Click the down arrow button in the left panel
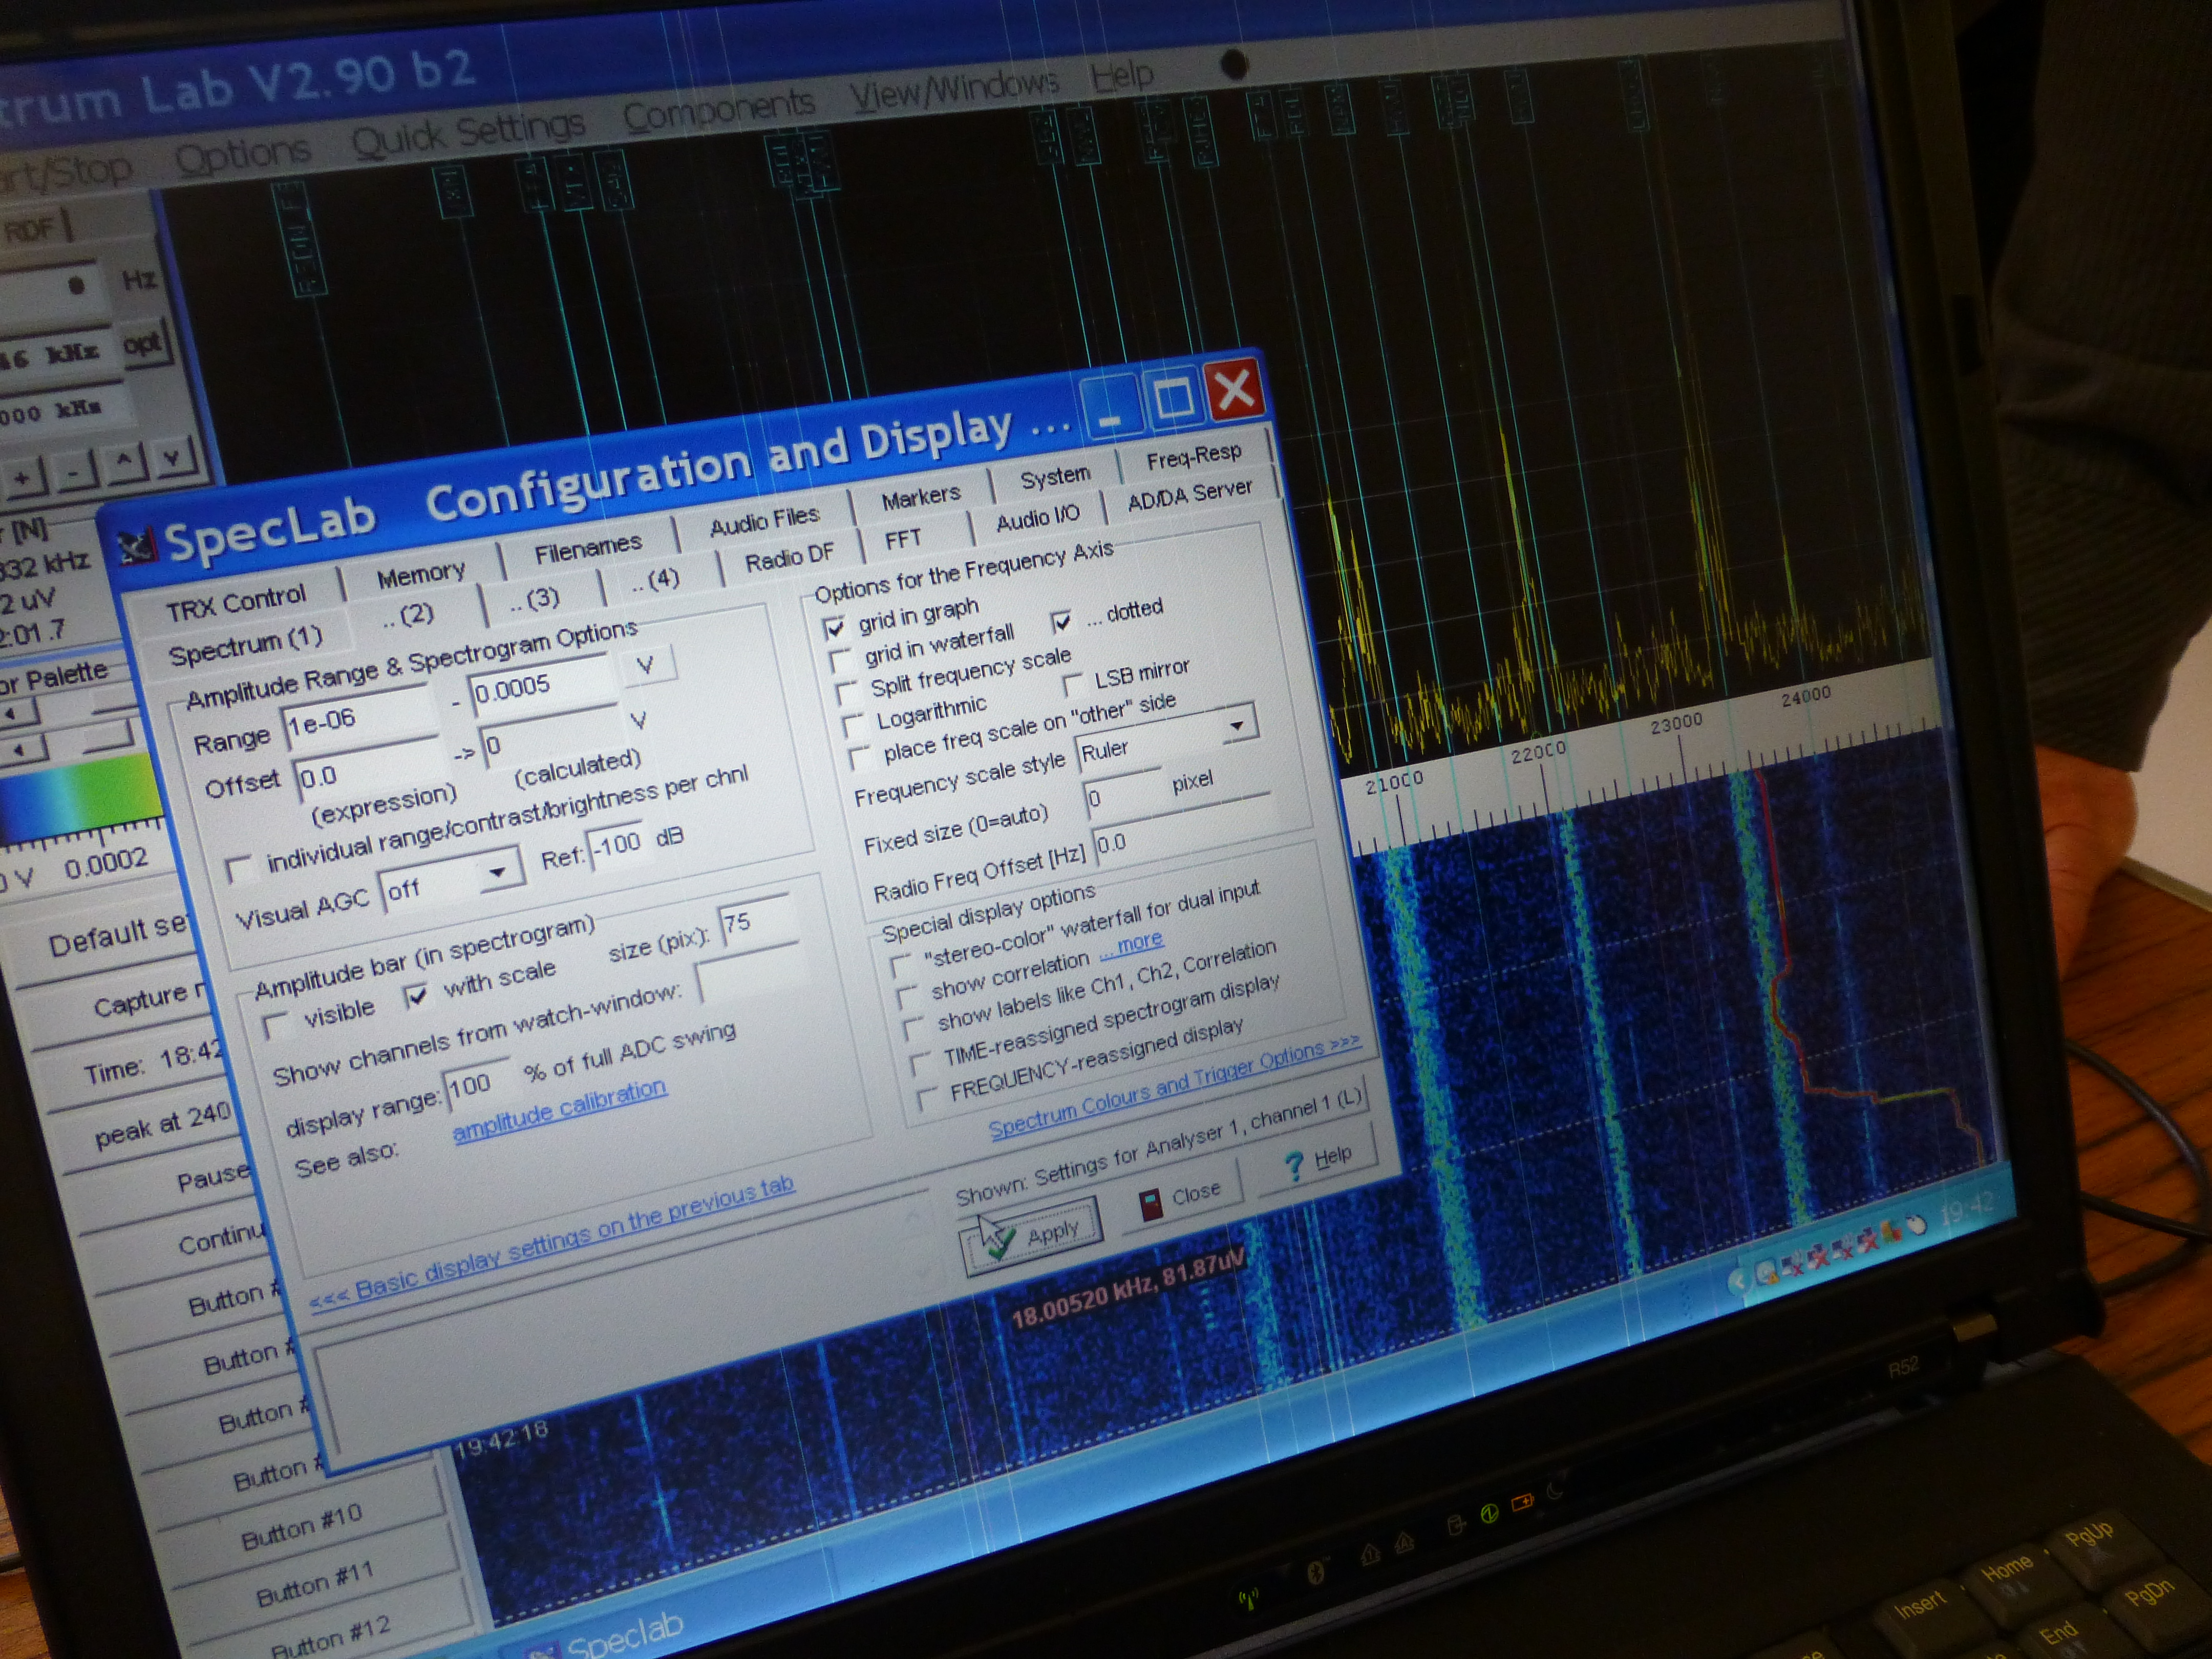The height and width of the screenshot is (1659, 2212). (x=173, y=458)
